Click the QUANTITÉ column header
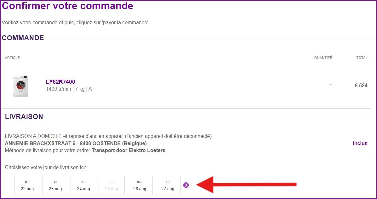Image resolution: width=377 pixels, height=199 pixels. pos(323,58)
